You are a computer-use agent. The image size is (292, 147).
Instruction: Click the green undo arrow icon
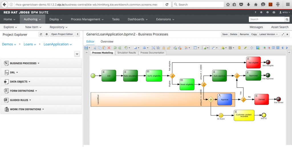click(115, 48)
